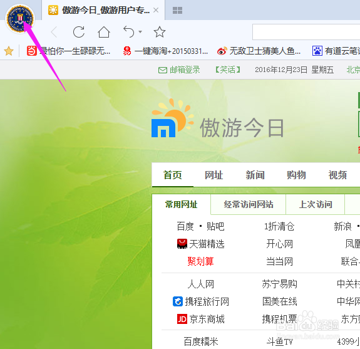The image size is (360, 349).
Task: Open 贴吧 link
Action: 215,227
